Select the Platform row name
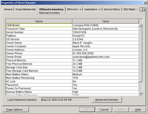Image resolution: width=148 pixels, height=114 pixels. tap(39, 36)
